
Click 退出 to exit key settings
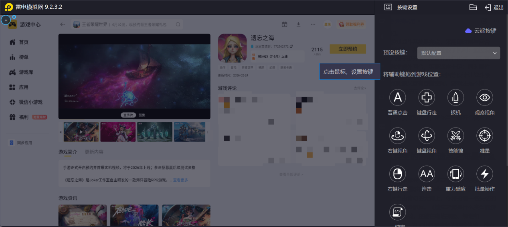494,7
